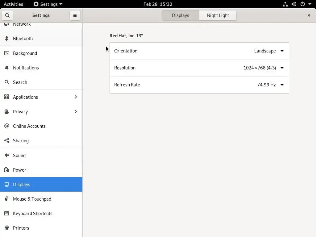Click the Search magnifier icon in sidebar list
316x237 pixels.
(7, 82)
